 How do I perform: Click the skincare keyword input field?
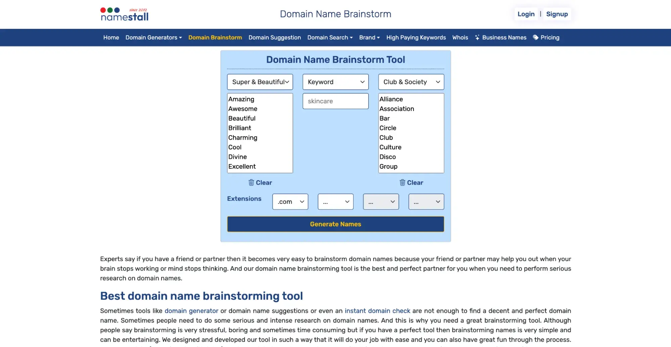click(x=335, y=101)
